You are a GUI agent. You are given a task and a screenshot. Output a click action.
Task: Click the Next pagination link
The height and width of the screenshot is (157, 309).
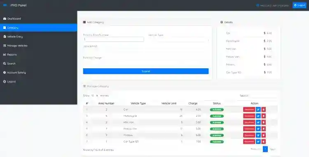point(273,149)
